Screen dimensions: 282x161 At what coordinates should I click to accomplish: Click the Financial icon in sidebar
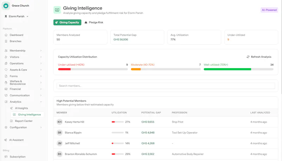(x=6, y=89)
